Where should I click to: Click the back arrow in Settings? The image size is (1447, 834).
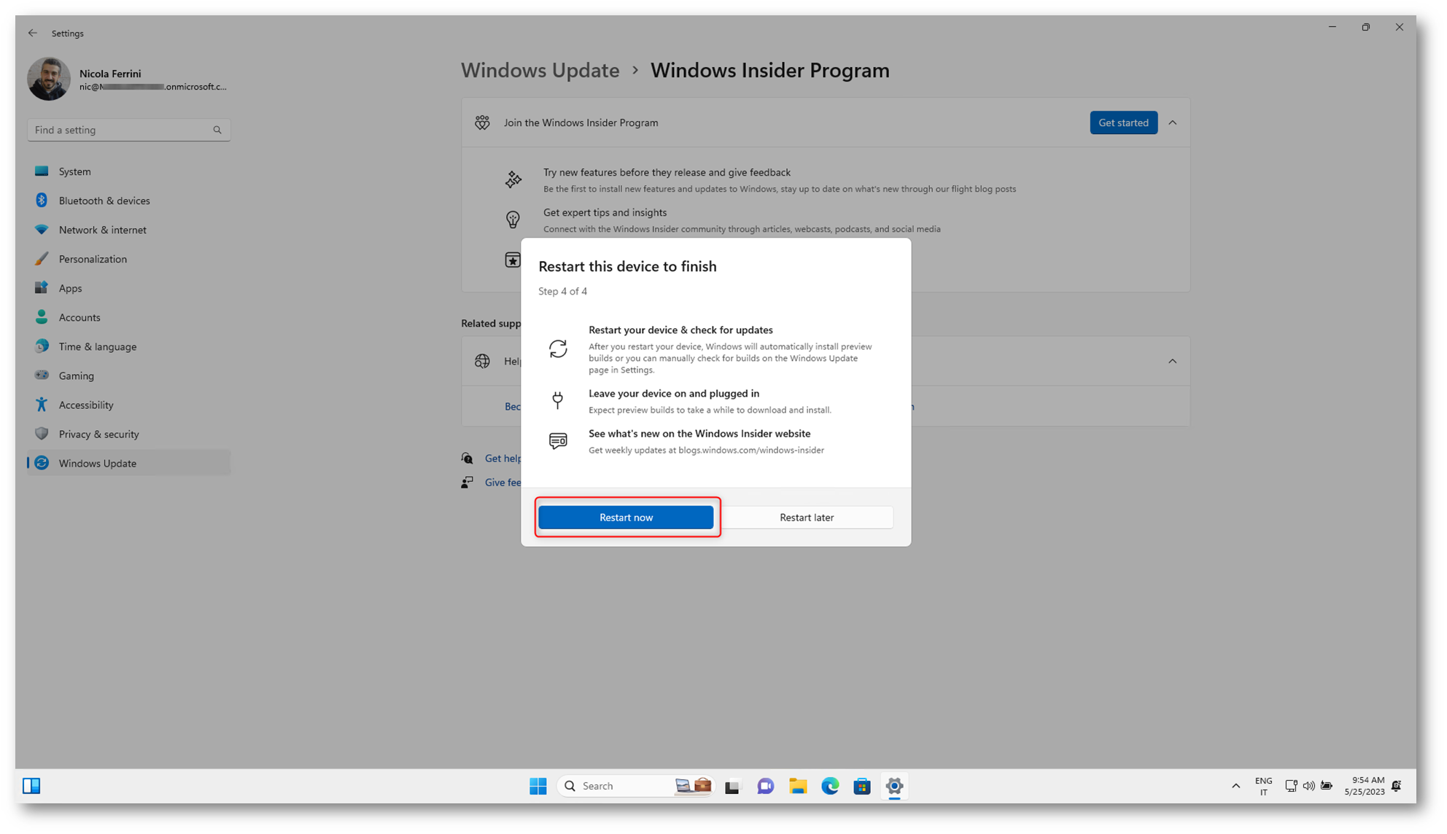click(33, 33)
